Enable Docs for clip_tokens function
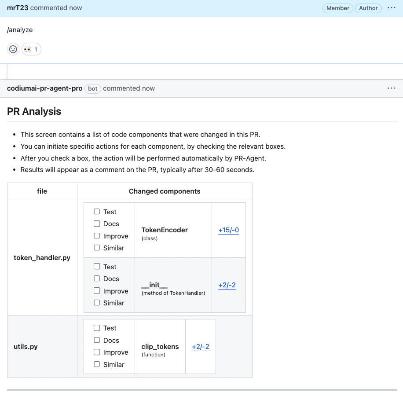The image size is (403, 396). pos(97,340)
